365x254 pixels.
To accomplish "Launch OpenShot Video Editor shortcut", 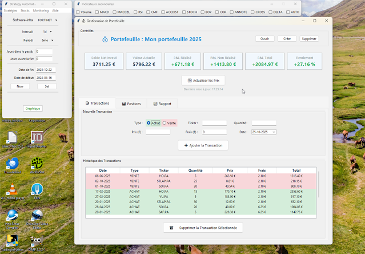I will coord(37,216).
